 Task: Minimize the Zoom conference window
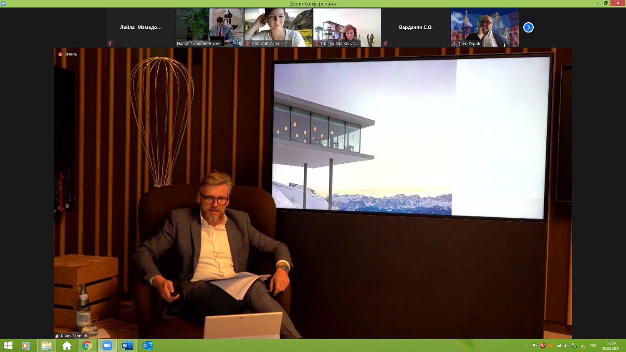click(x=597, y=3)
